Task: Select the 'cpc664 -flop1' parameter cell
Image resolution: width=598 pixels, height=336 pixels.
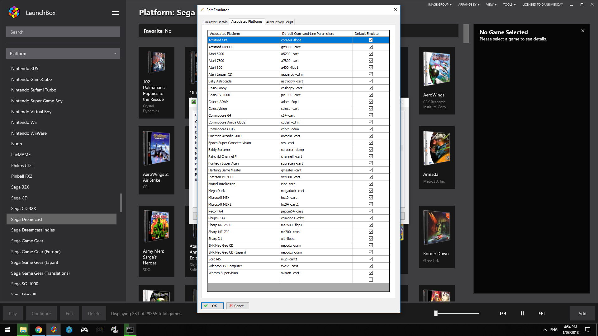Action: point(316,40)
